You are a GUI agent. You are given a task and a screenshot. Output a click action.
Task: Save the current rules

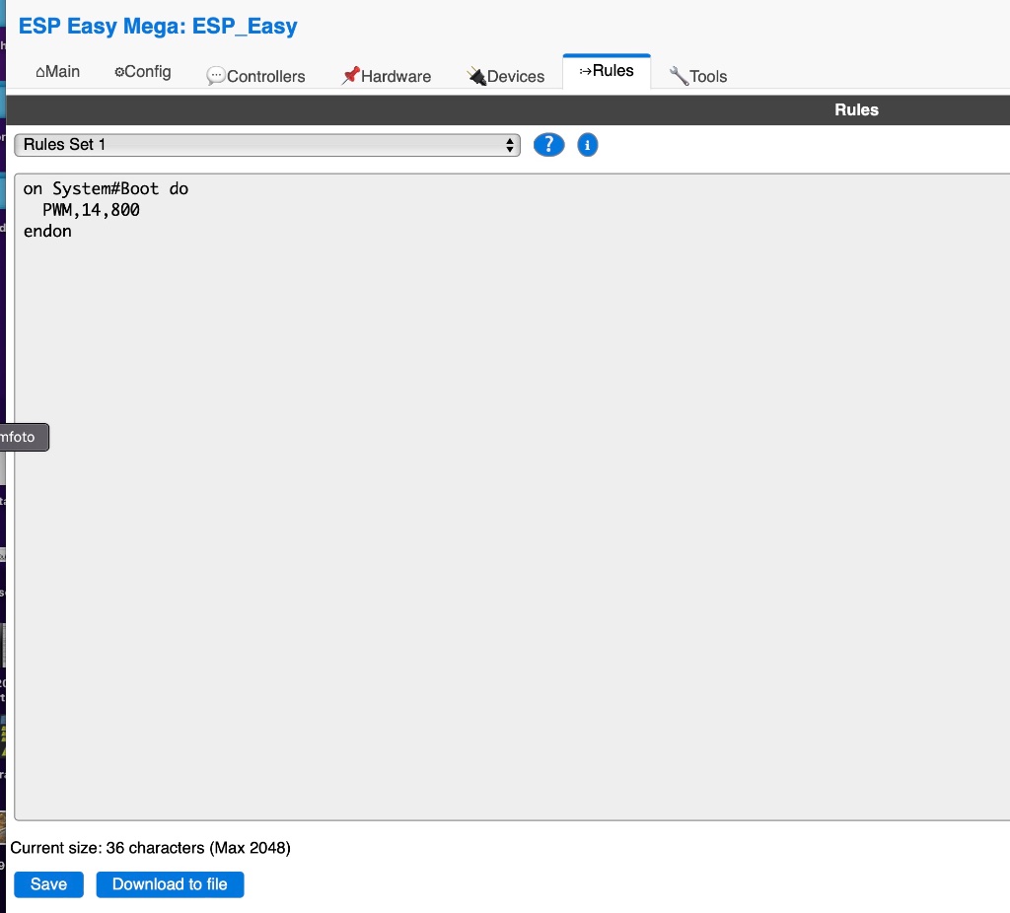[x=48, y=884]
